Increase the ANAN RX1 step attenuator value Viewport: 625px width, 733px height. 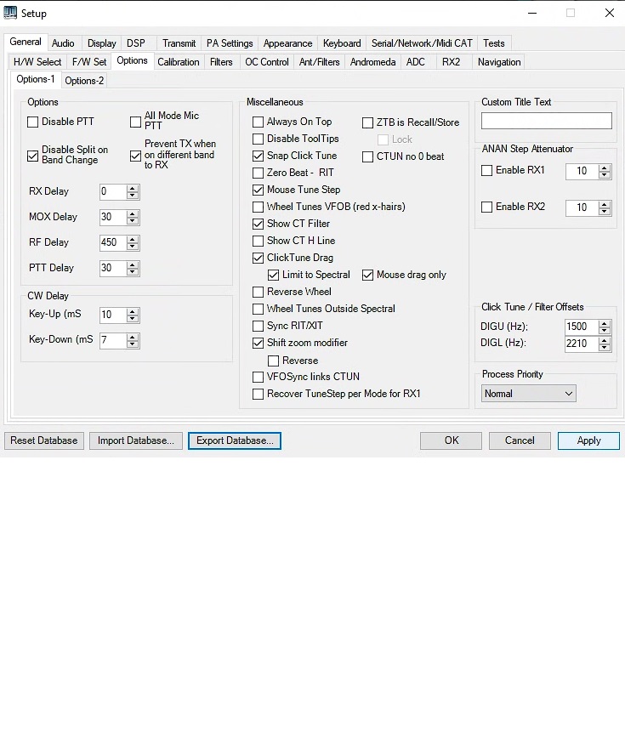coord(605,167)
